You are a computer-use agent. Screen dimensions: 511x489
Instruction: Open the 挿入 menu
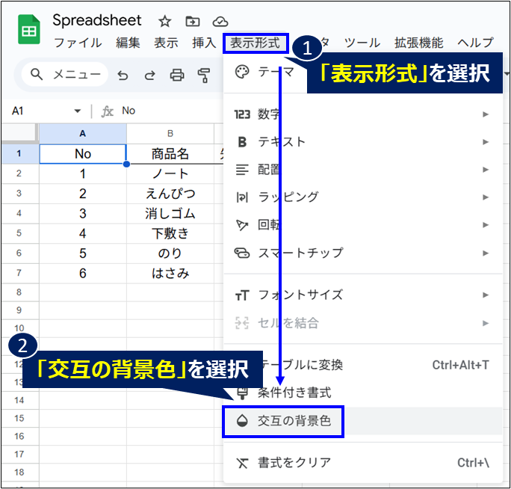coord(205,43)
